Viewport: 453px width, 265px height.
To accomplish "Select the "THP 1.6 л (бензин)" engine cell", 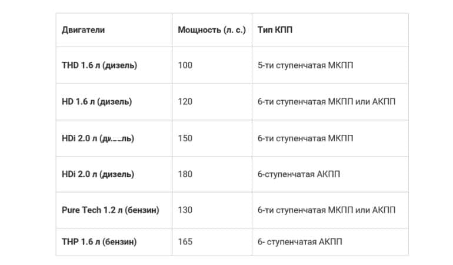I will click(x=101, y=241).
